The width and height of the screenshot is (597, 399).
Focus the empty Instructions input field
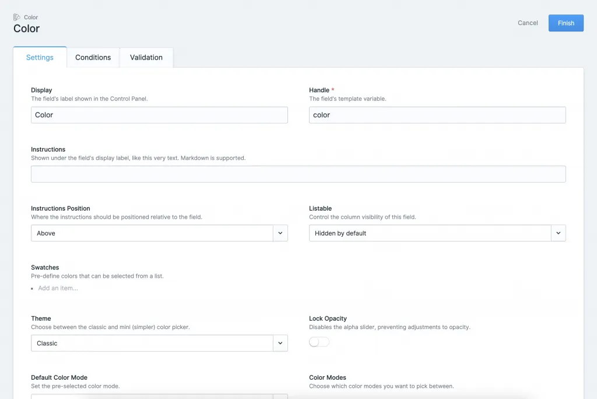pyautogui.click(x=298, y=174)
